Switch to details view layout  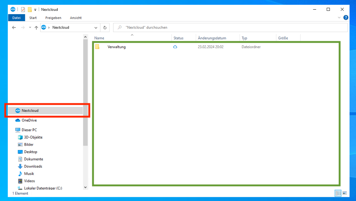[338, 193]
